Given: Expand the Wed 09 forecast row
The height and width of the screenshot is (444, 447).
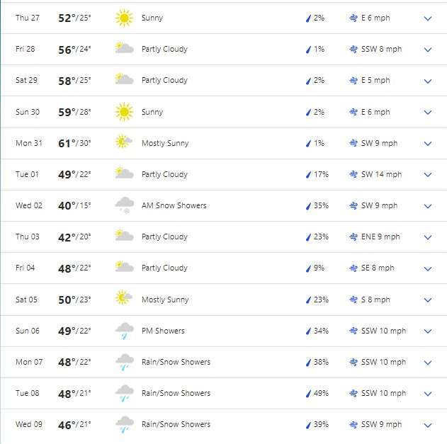Looking at the screenshot, I should pos(428,426).
